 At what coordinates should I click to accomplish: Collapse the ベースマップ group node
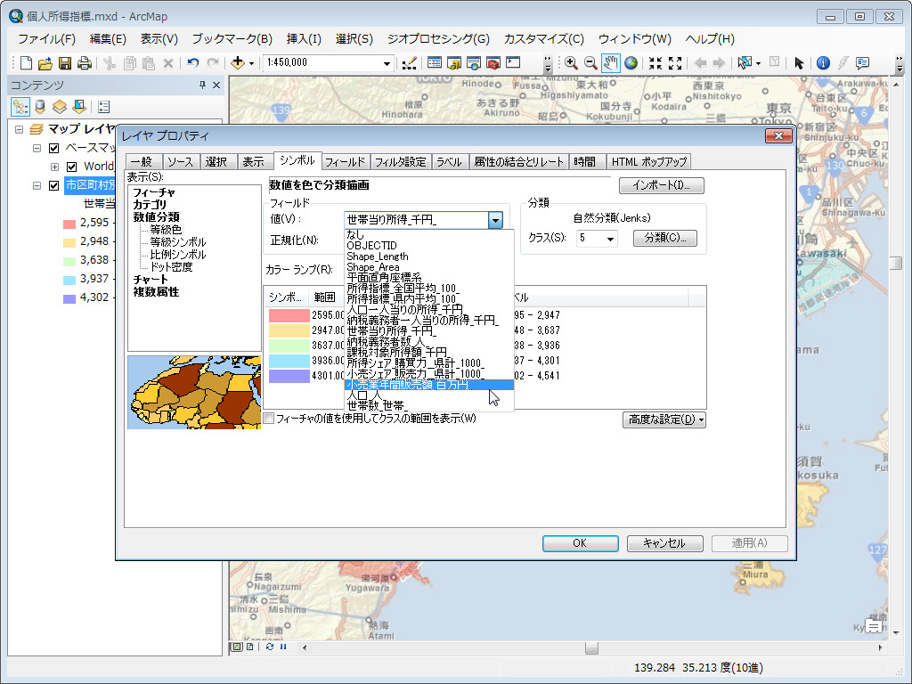pyautogui.click(x=37, y=149)
